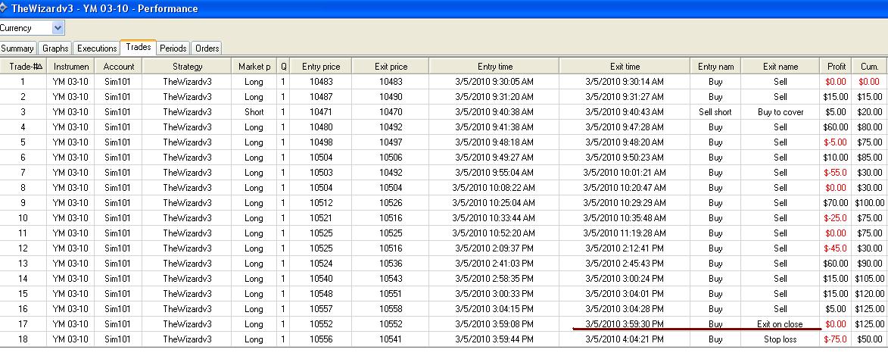The height and width of the screenshot is (353, 888).
Task: Click cumulative $100.00 value
Action: click(x=869, y=203)
